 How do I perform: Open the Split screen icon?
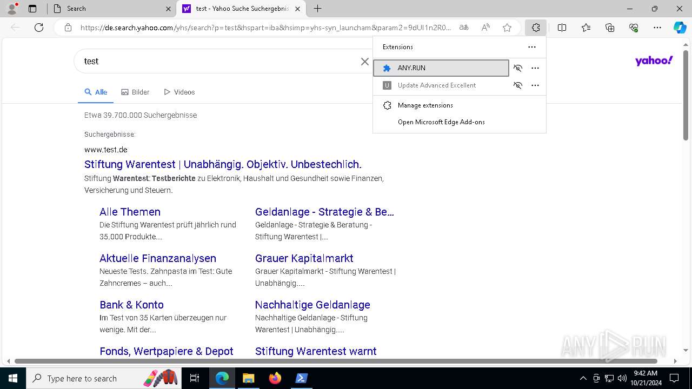[x=562, y=28]
